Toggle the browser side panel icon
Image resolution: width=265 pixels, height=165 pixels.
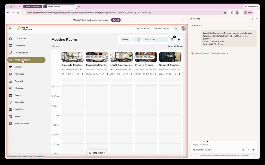(237, 13)
